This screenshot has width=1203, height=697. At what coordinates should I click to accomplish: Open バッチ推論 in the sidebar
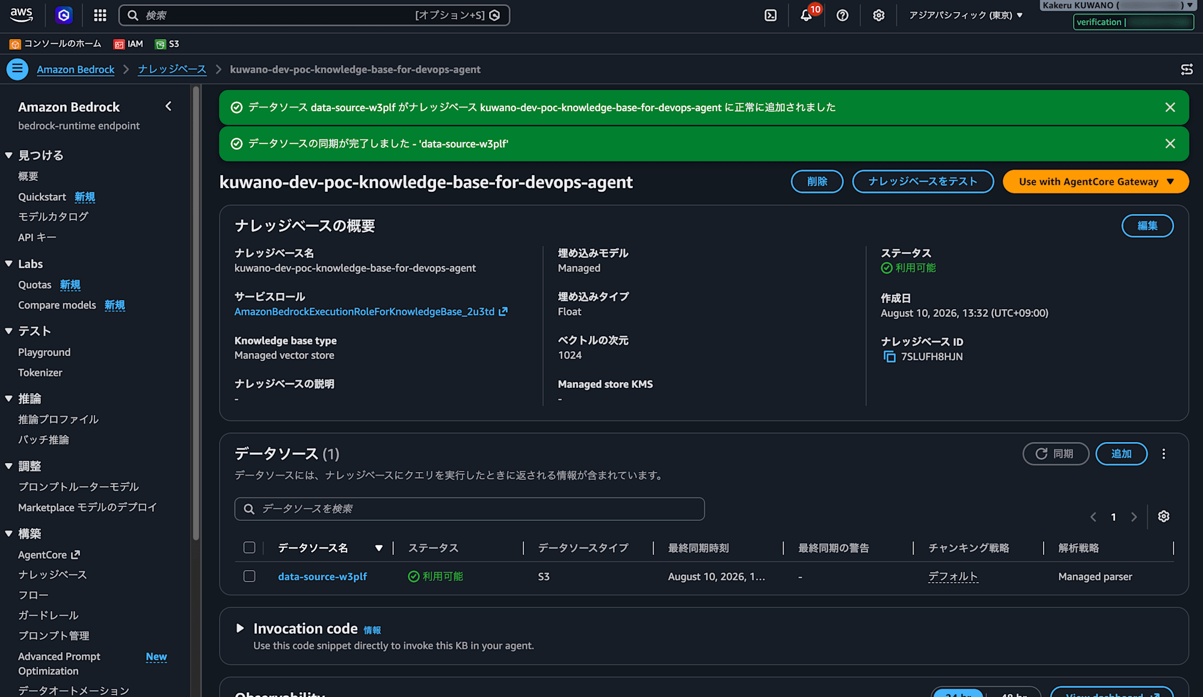[43, 440]
